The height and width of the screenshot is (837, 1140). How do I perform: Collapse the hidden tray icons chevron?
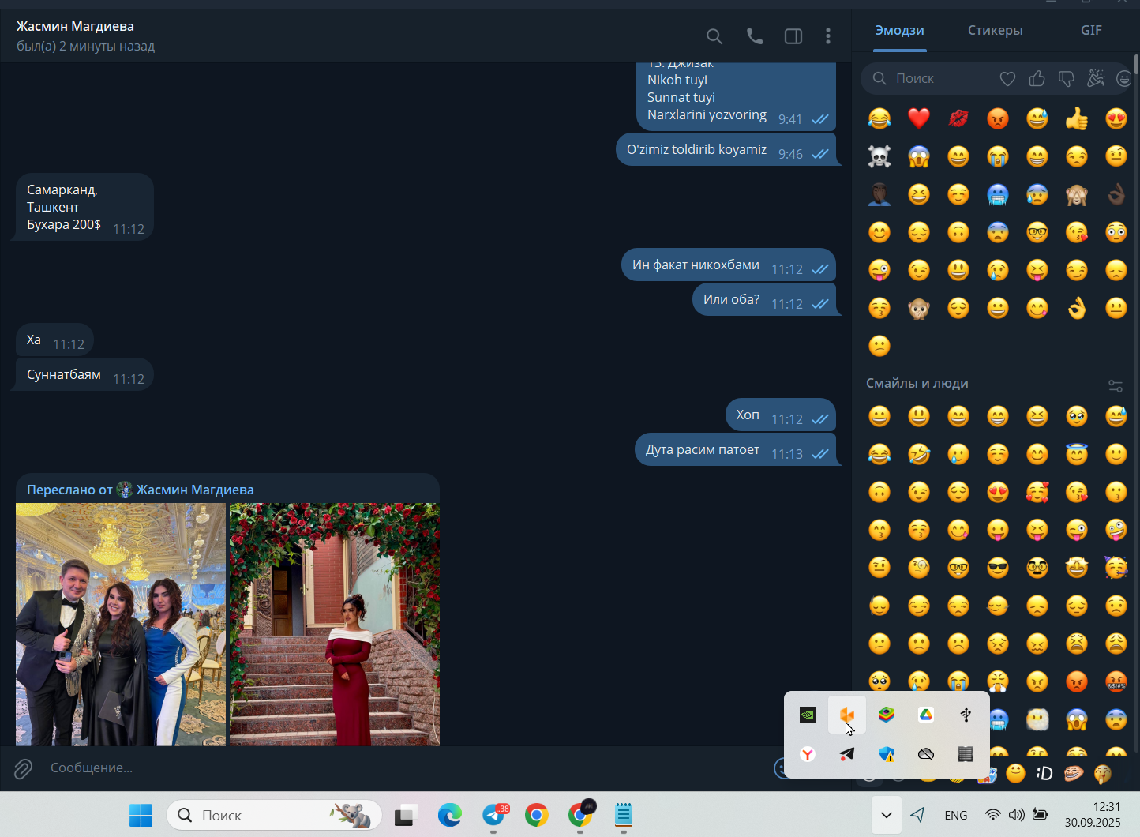[886, 815]
